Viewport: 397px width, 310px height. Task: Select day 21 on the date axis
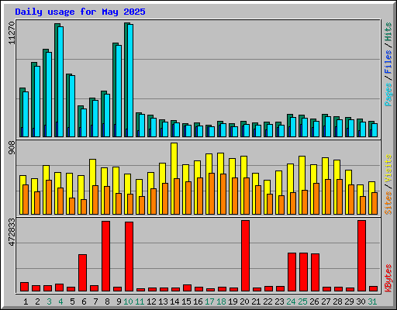[x=257, y=301]
